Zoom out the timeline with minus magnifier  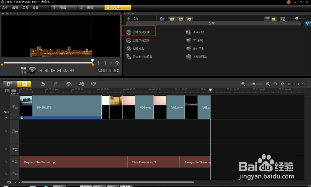click(243, 84)
